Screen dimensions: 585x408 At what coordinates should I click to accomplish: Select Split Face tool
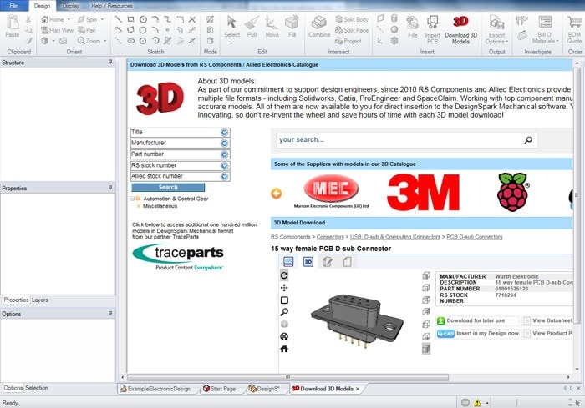[352, 30]
